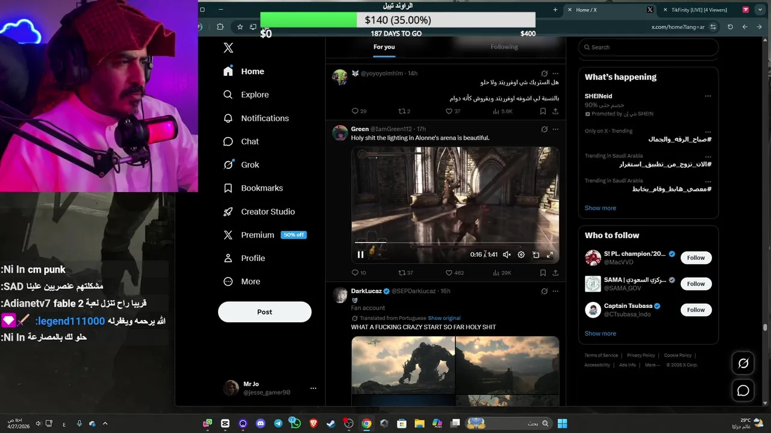Click Show original translation link
The image size is (771, 433).
click(444, 318)
